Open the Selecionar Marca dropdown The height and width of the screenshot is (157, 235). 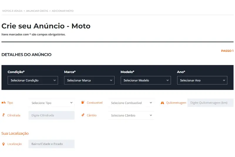[x=89, y=80]
